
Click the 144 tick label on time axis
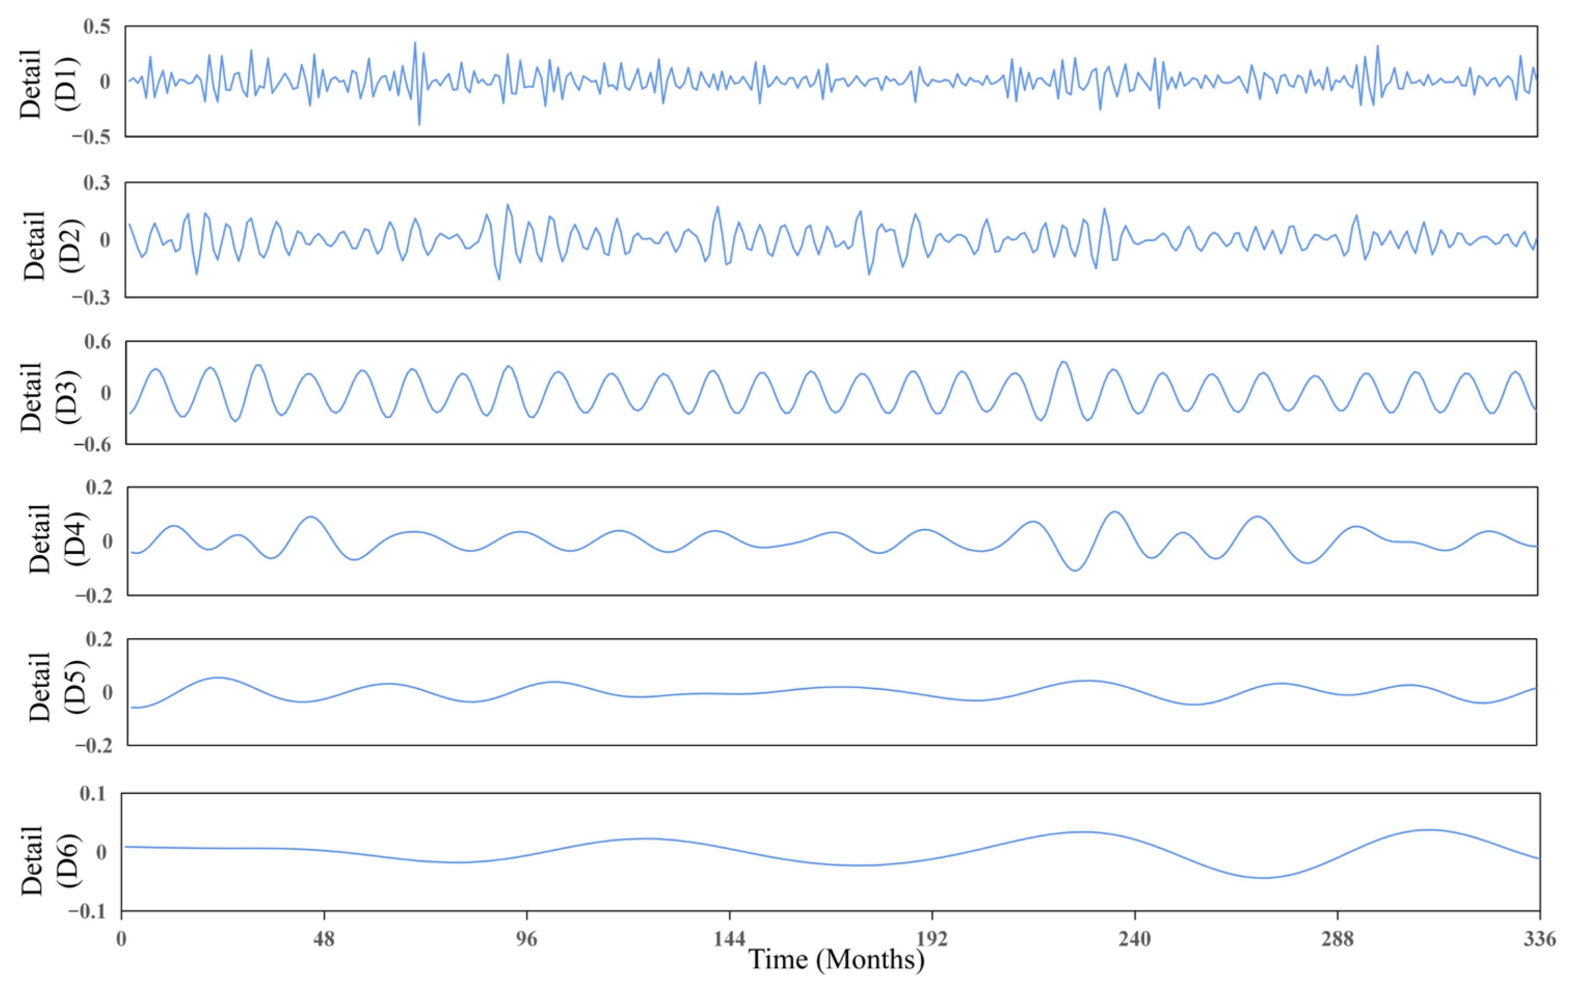coord(729,939)
